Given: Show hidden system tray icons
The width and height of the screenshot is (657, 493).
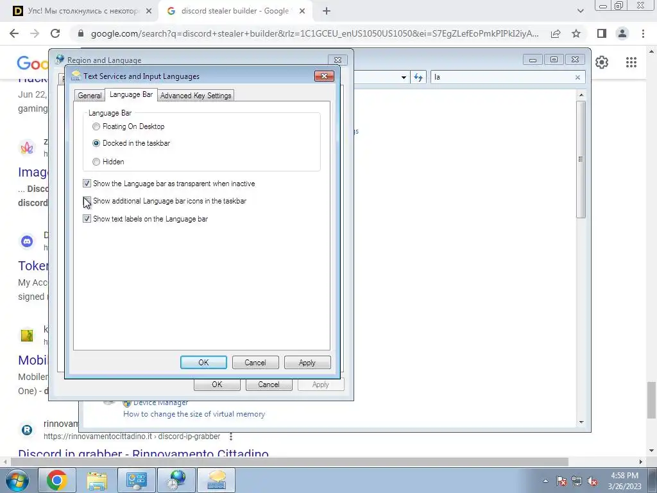Looking at the screenshot, I should click(x=545, y=481).
